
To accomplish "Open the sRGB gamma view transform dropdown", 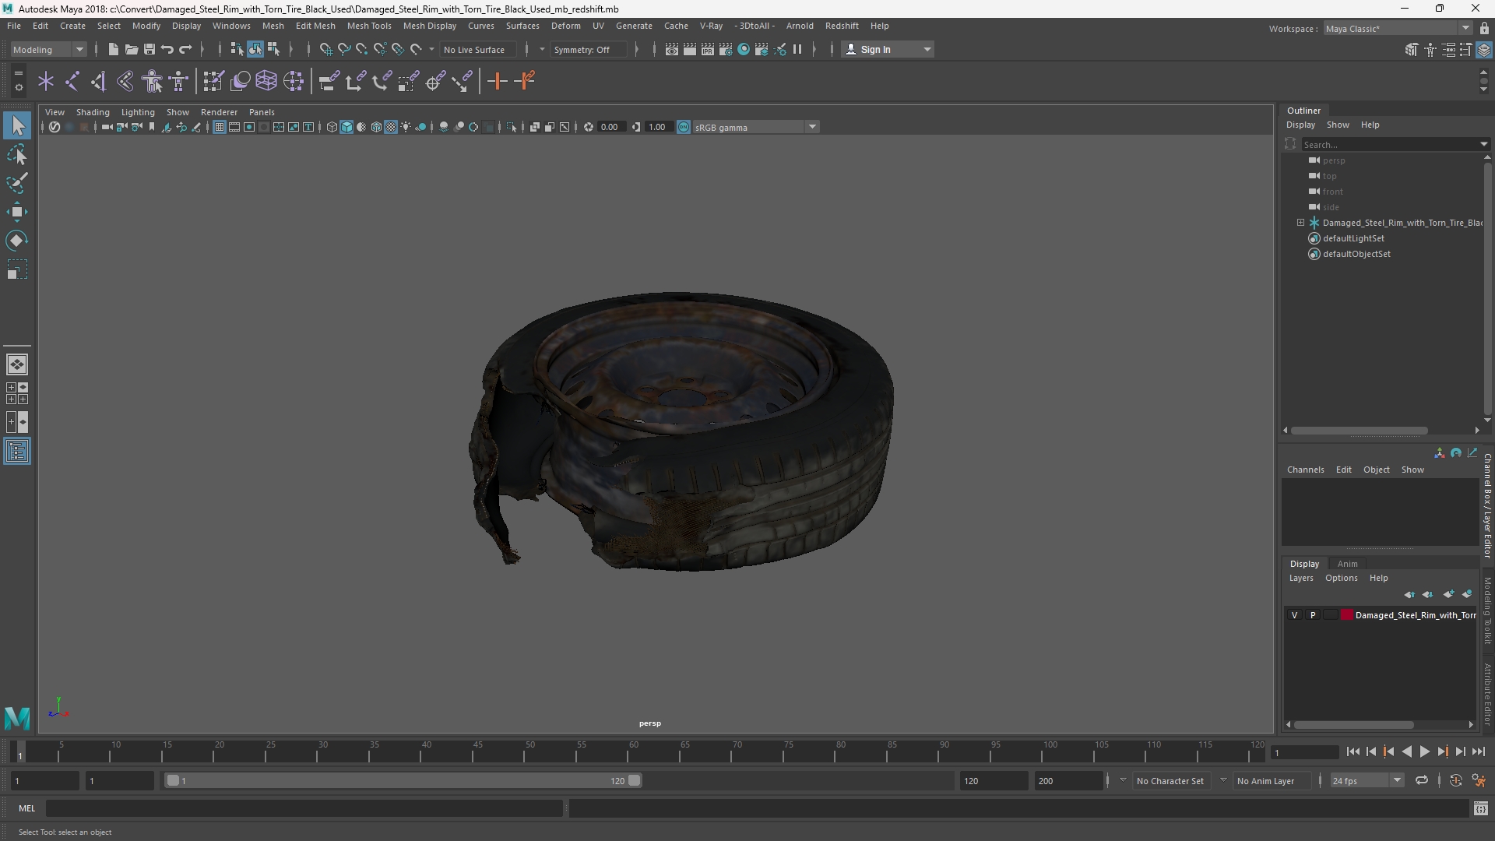I will [755, 127].
